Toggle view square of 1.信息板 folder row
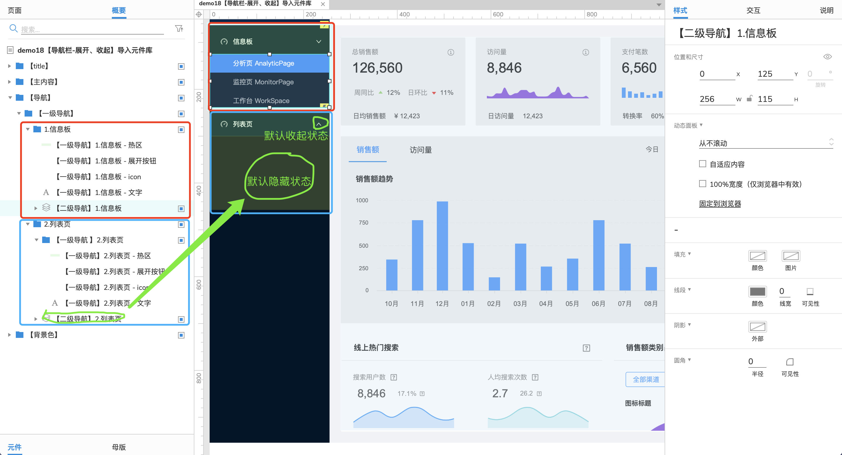842x455 pixels. point(181,130)
